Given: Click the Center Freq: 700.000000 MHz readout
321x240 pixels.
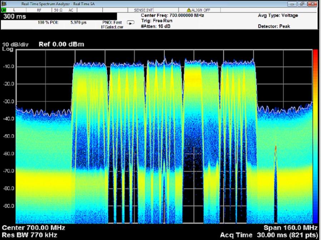Looking at the screenshot, I should click(172, 16).
